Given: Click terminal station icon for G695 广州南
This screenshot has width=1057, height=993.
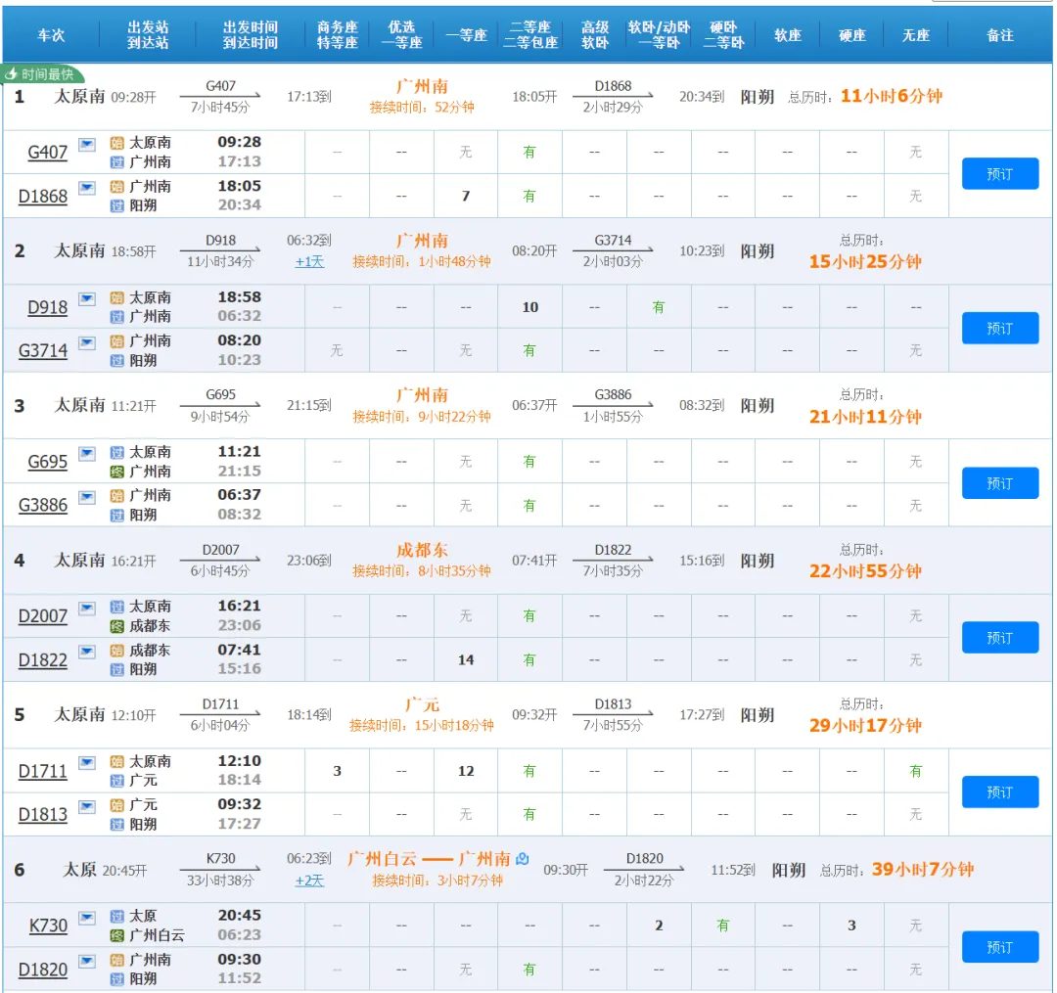Looking at the screenshot, I should tap(116, 472).
